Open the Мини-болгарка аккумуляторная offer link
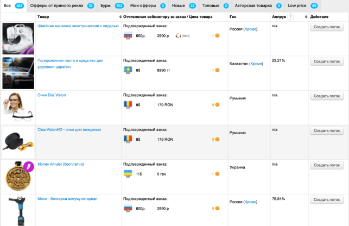The height and width of the screenshot is (226, 349). click(67, 199)
